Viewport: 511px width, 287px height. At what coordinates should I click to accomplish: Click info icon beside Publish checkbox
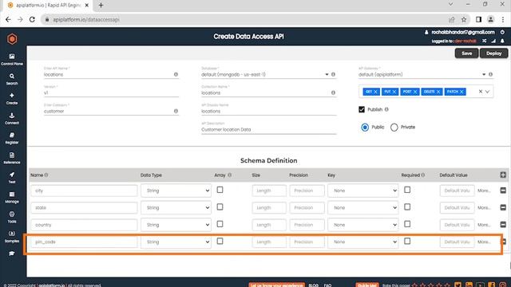(x=386, y=109)
